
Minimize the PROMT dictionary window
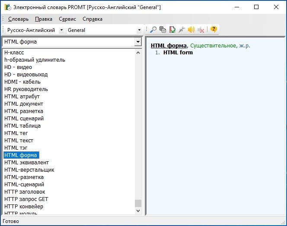tap(237, 7)
